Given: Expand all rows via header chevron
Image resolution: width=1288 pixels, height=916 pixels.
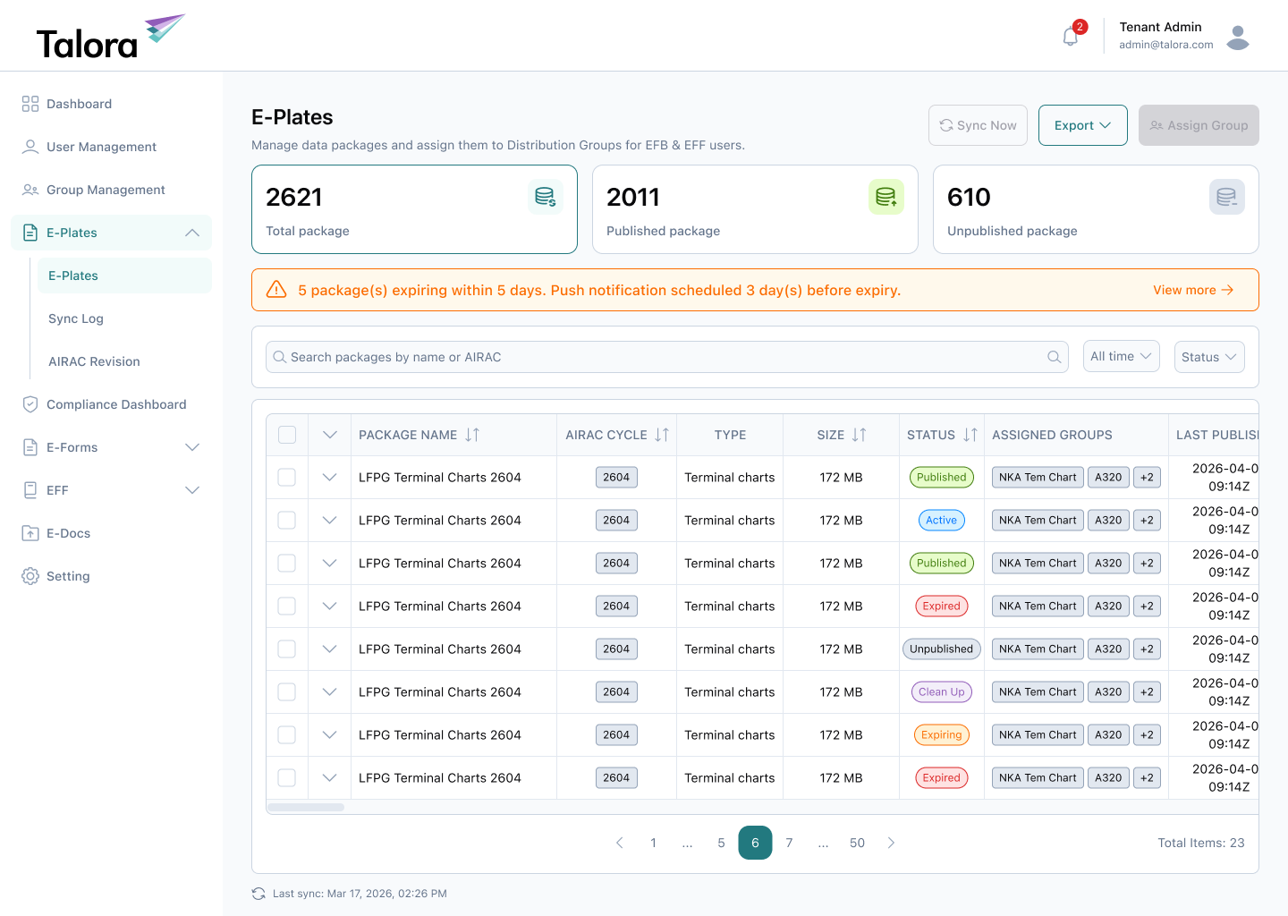Looking at the screenshot, I should pos(330,435).
